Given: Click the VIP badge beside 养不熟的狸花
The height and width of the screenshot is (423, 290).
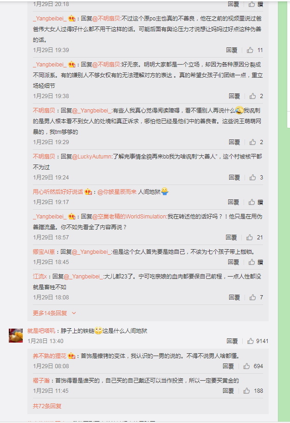Looking at the screenshot, I should coord(71,356).
